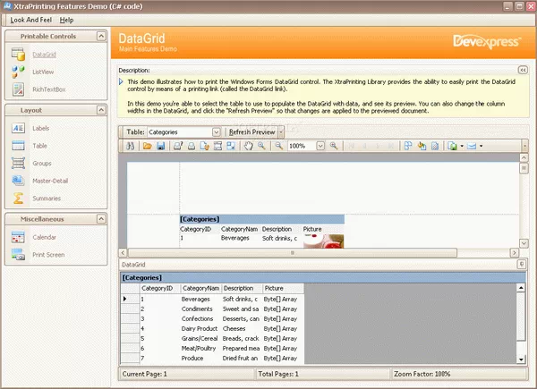Click the Zoom Out icon
Viewport: 537px width, 389px height.
coord(279,146)
